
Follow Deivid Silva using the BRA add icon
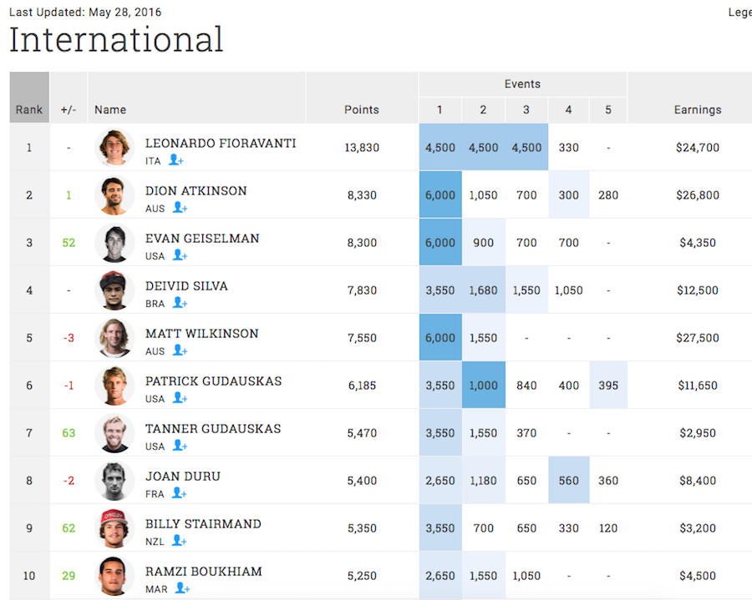point(180,303)
